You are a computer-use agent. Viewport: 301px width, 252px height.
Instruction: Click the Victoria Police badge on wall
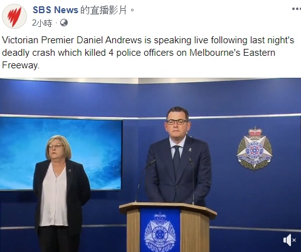pyautogui.click(x=255, y=148)
